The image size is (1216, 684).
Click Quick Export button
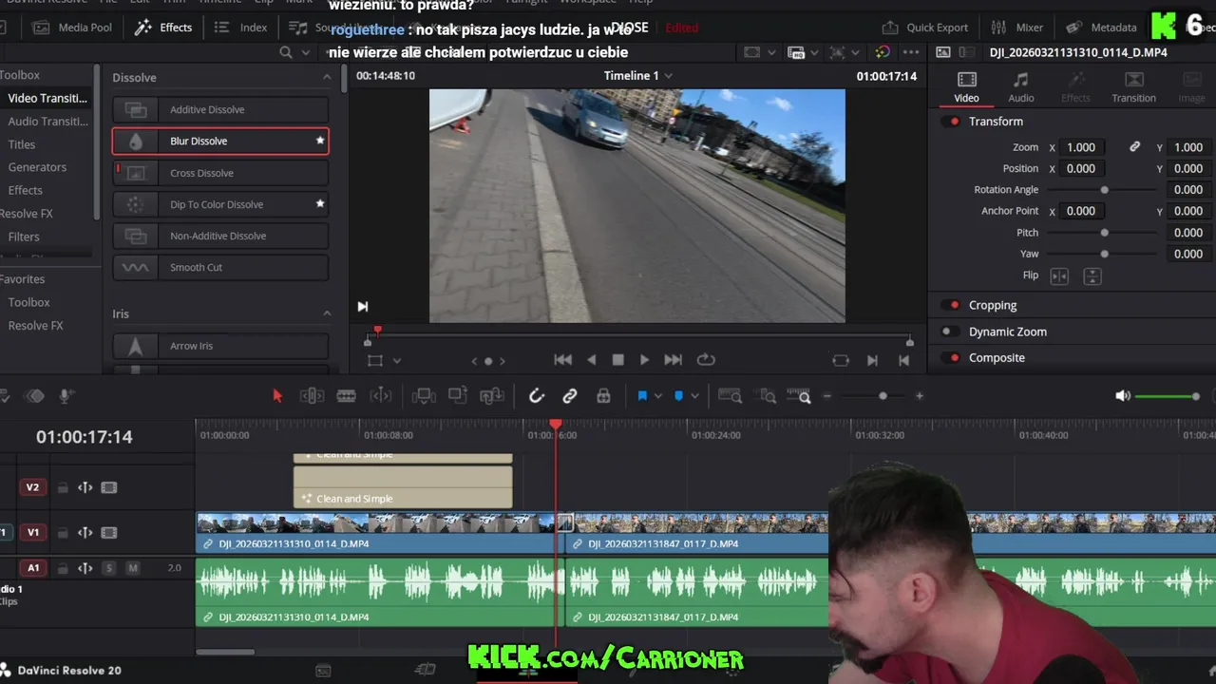tap(925, 28)
